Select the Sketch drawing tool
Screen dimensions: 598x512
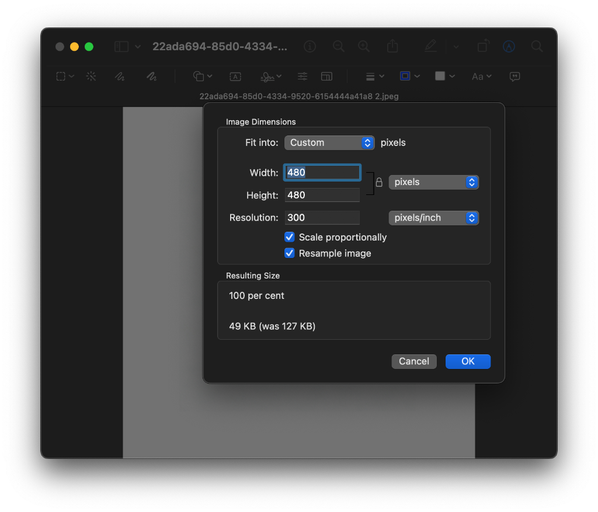click(119, 76)
